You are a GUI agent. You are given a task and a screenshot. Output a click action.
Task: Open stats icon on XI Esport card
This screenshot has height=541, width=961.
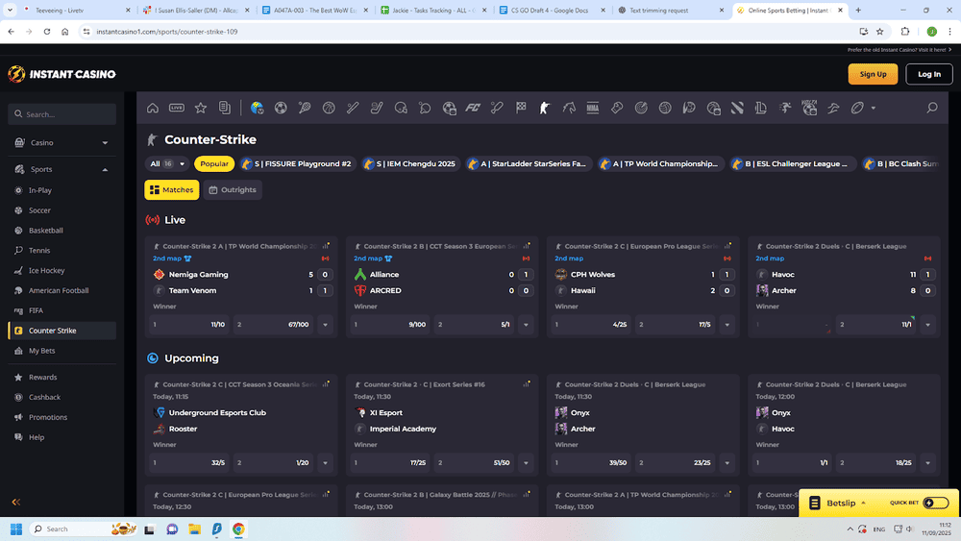pyautogui.click(x=527, y=384)
